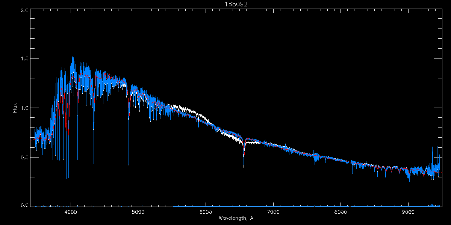The height and width of the screenshot is (225, 451).
Task: Click the 1.0 y-axis tick label
Action: [24, 108]
